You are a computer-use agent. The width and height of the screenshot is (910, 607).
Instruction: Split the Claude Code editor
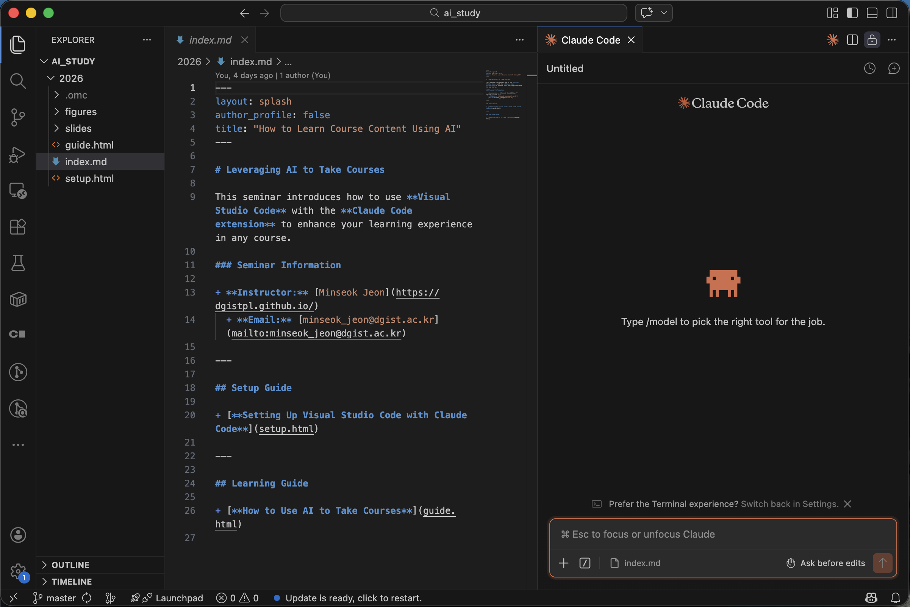pyautogui.click(x=852, y=40)
